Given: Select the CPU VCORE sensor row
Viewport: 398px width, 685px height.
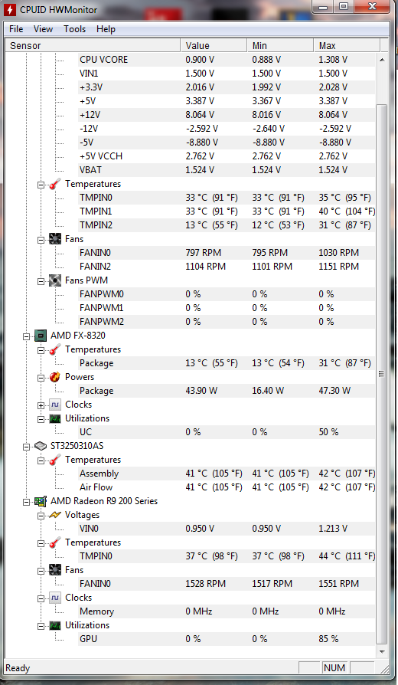Looking at the screenshot, I should point(191,60).
